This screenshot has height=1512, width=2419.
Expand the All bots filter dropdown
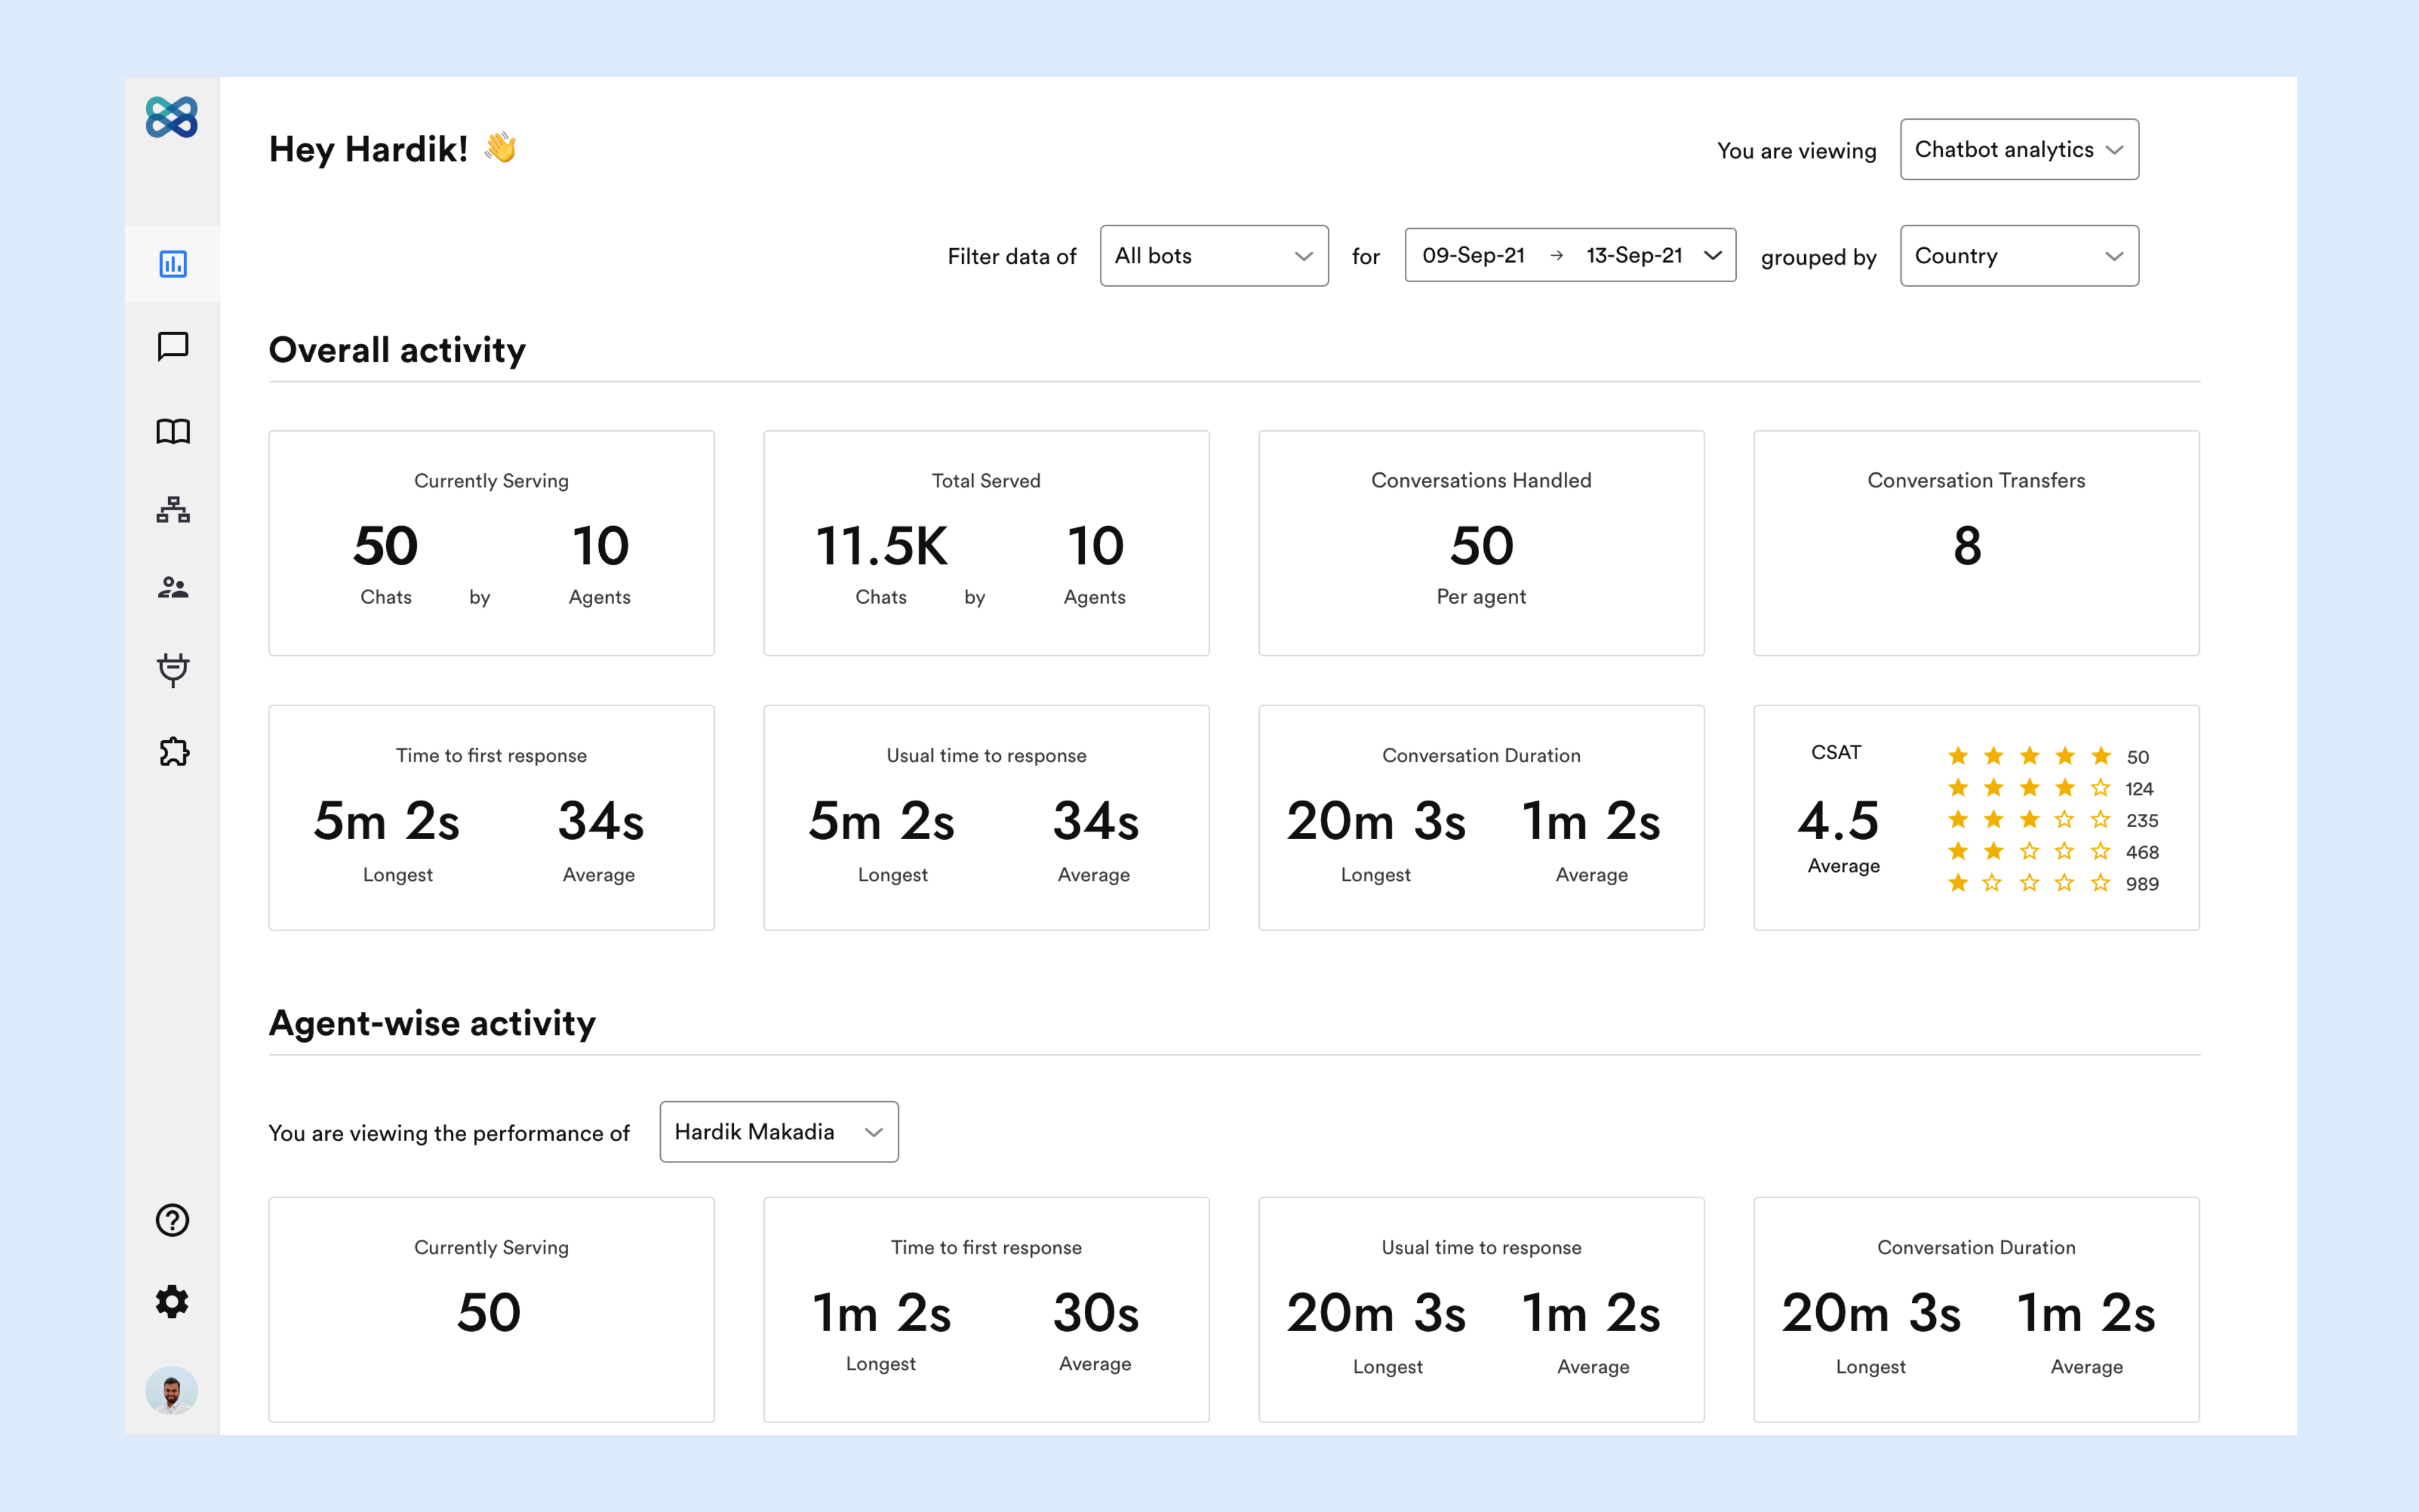click(x=1213, y=256)
